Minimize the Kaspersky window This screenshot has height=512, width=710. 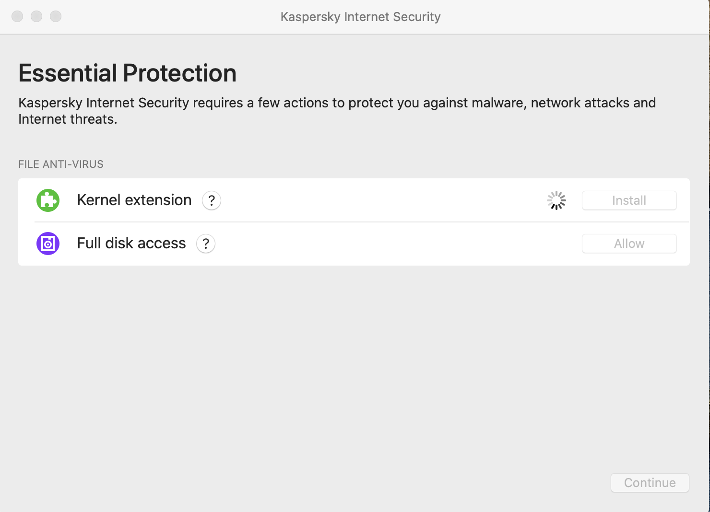pyautogui.click(x=36, y=16)
